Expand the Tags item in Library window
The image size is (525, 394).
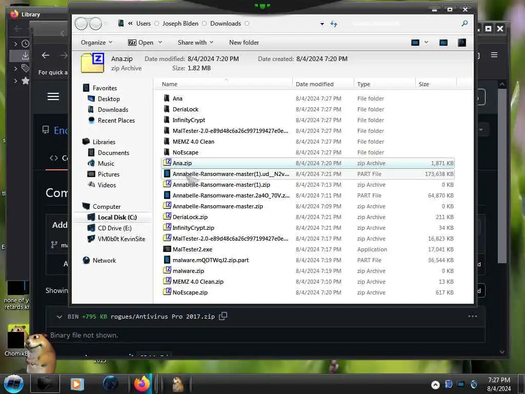tap(15, 68)
